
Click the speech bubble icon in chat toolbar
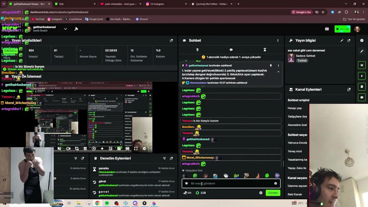coord(231,50)
